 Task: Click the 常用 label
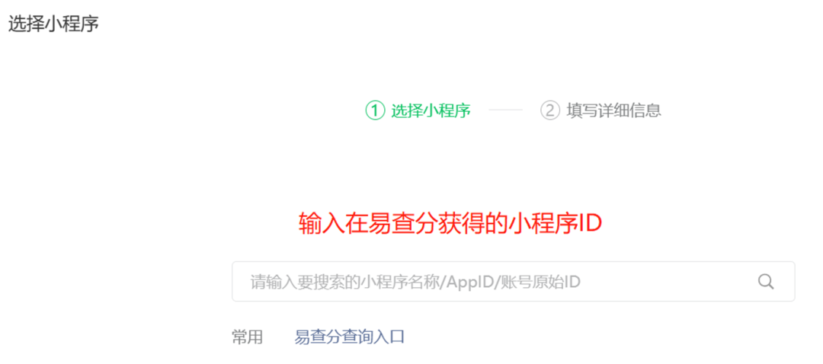(247, 337)
